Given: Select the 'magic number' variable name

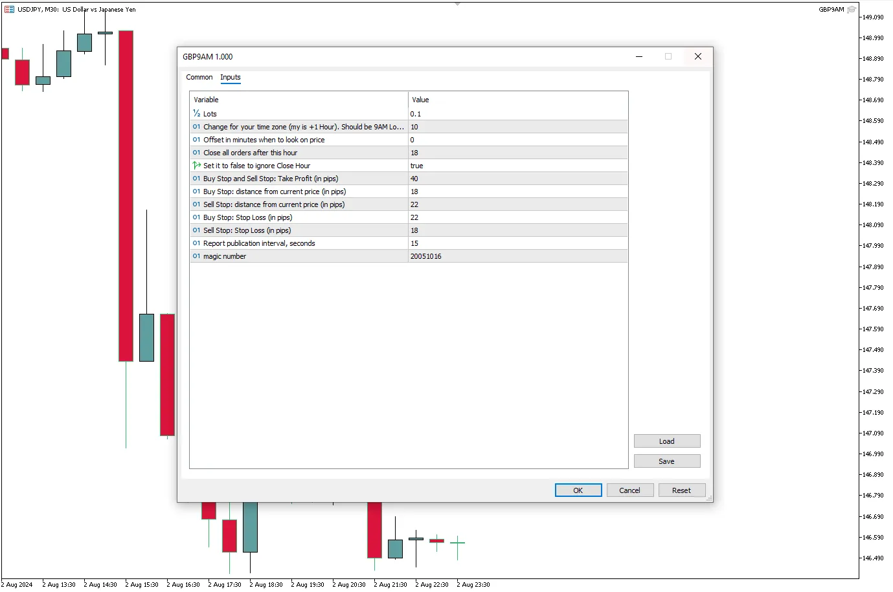Looking at the screenshot, I should (225, 256).
